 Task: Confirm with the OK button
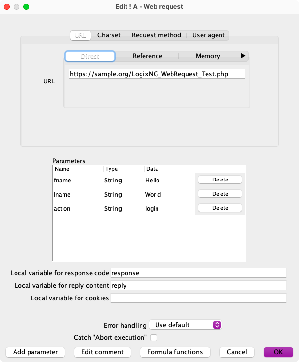(x=278, y=352)
